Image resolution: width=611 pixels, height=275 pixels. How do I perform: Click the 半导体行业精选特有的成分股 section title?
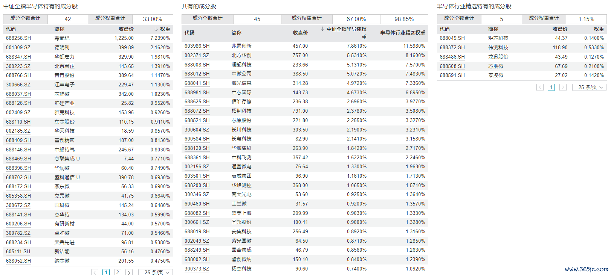(474, 6)
